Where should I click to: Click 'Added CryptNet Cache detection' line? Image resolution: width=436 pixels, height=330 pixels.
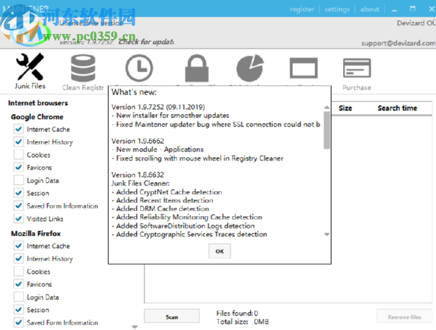click(x=167, y=192)
